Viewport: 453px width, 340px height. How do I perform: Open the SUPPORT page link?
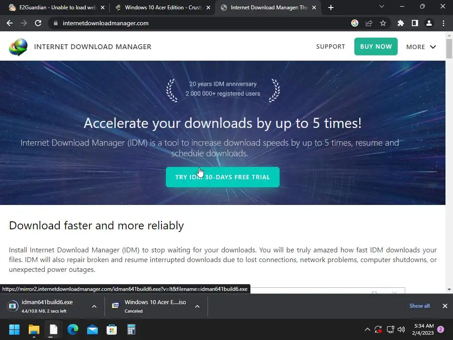(330, 46)
